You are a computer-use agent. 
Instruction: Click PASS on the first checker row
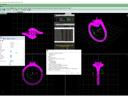click(68, 19)
